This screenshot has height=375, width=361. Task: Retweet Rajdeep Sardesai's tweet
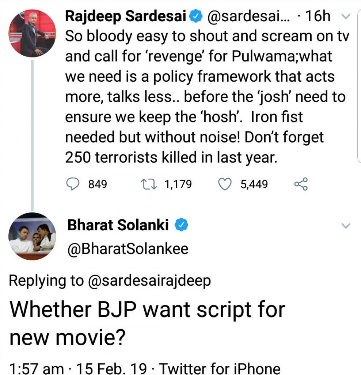(x=150, y=184)
